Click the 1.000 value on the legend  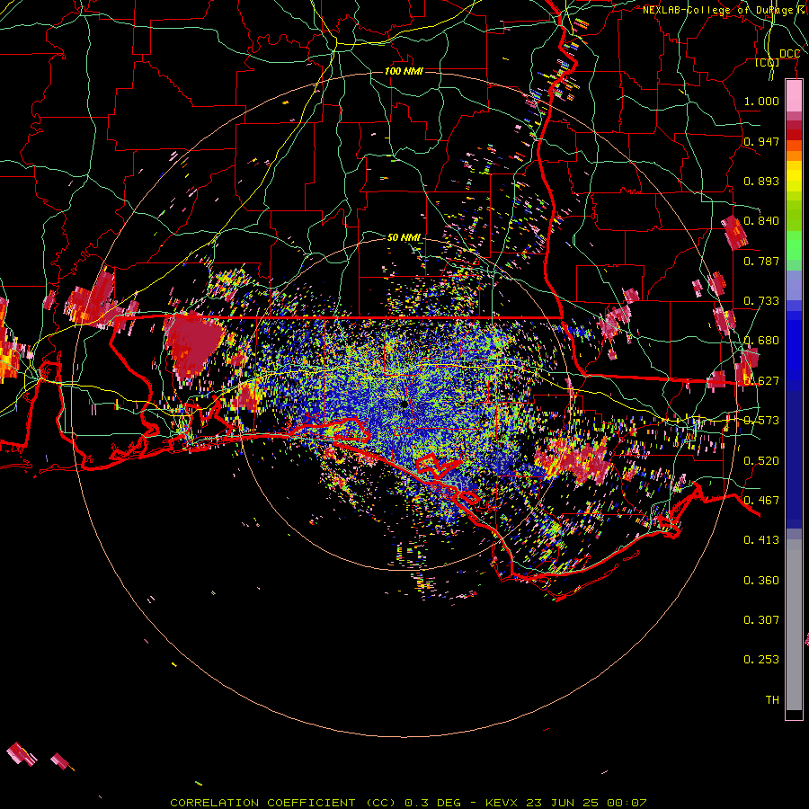761,101
